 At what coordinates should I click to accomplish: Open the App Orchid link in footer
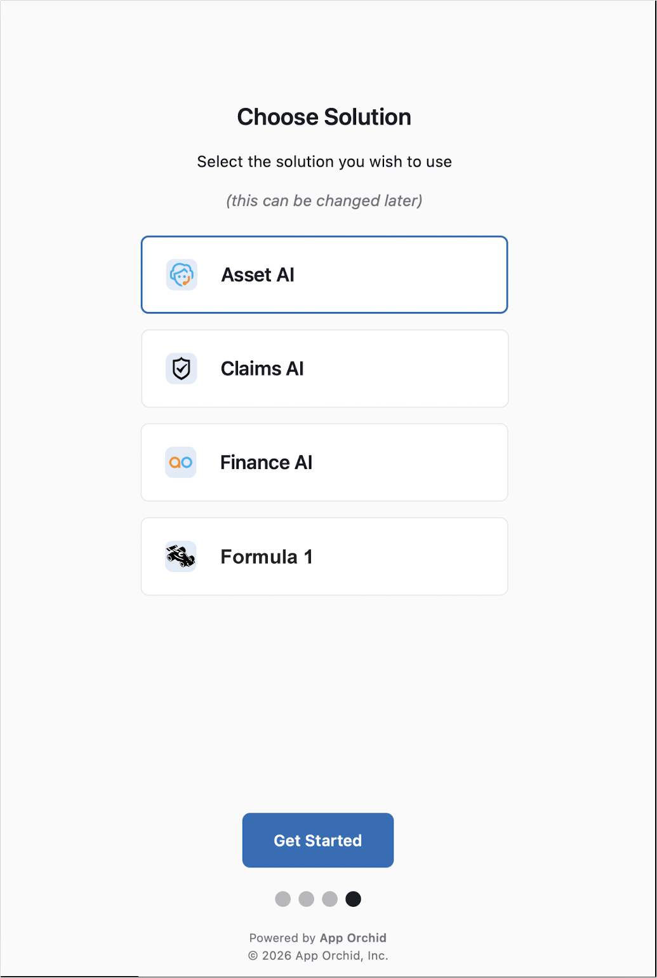pyautogui.click(x=353, y=938)
